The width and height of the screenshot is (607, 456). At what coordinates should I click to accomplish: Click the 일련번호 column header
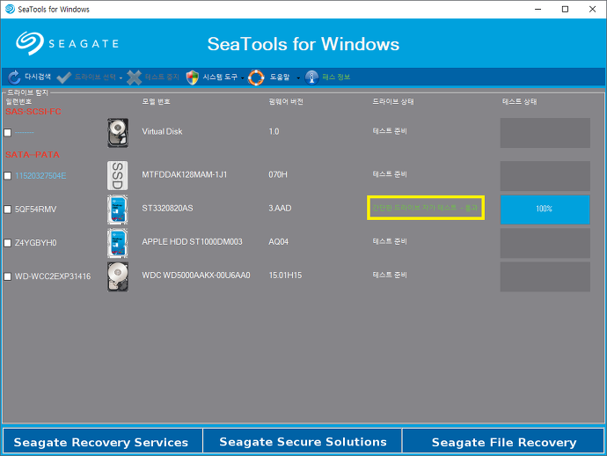coord(18,101)
